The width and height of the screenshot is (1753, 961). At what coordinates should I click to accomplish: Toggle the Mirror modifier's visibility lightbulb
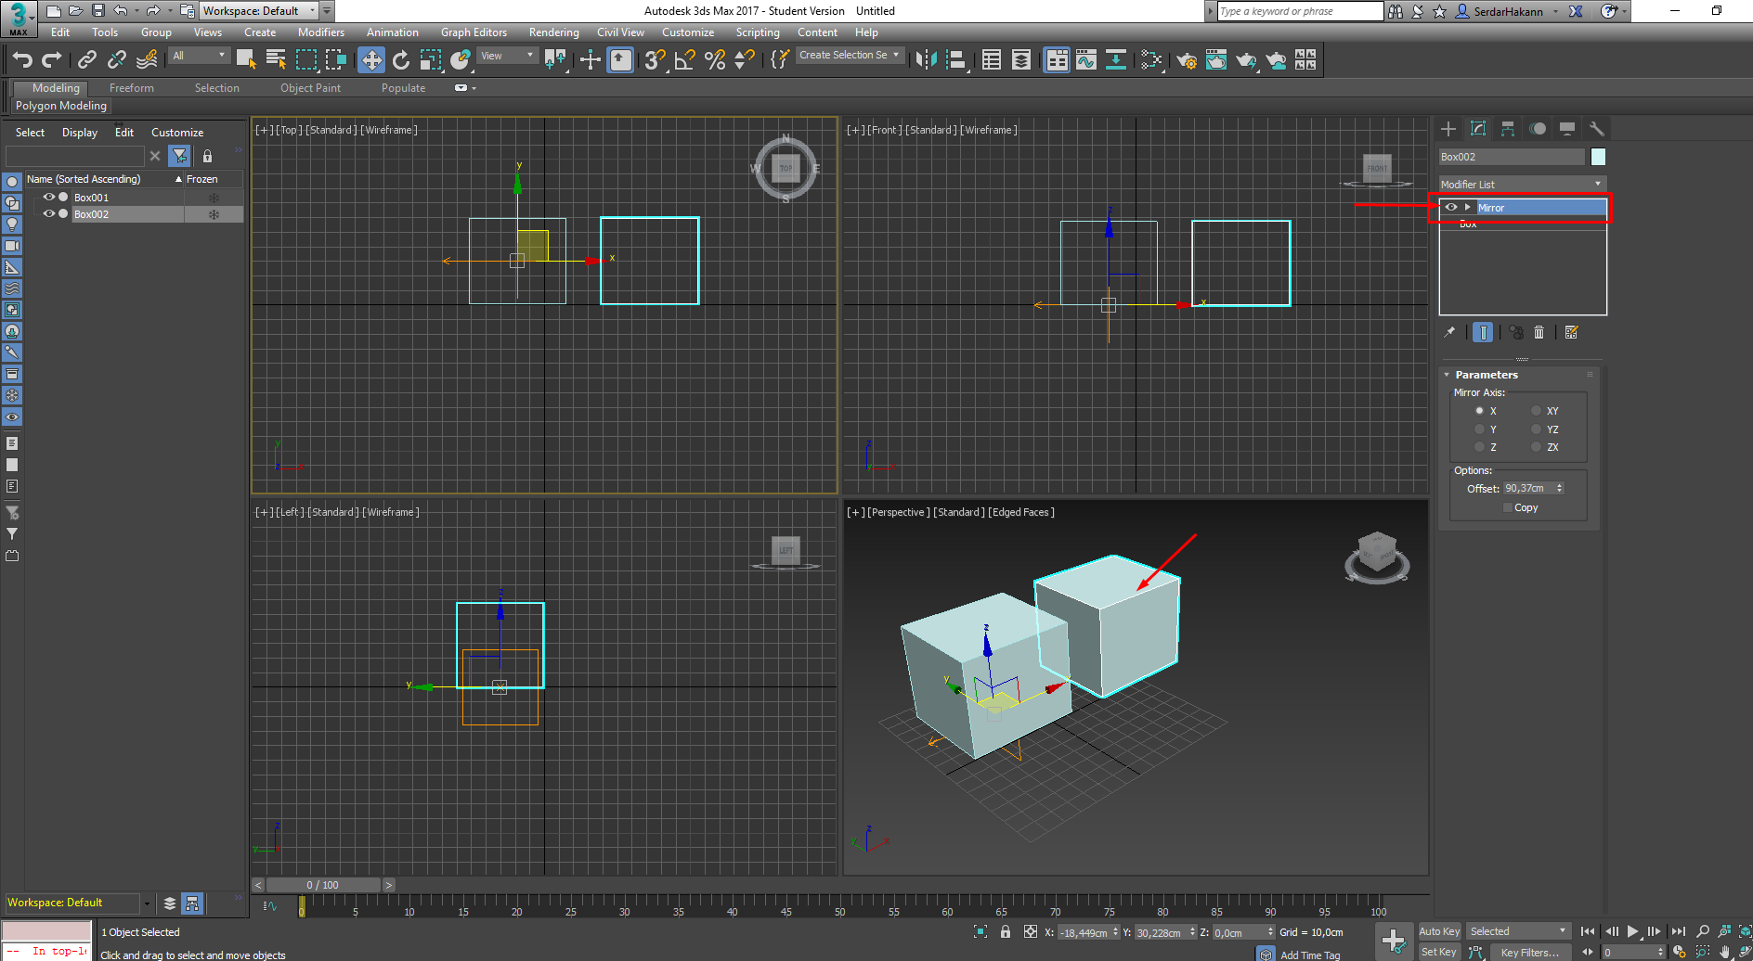pos(1450,207)
